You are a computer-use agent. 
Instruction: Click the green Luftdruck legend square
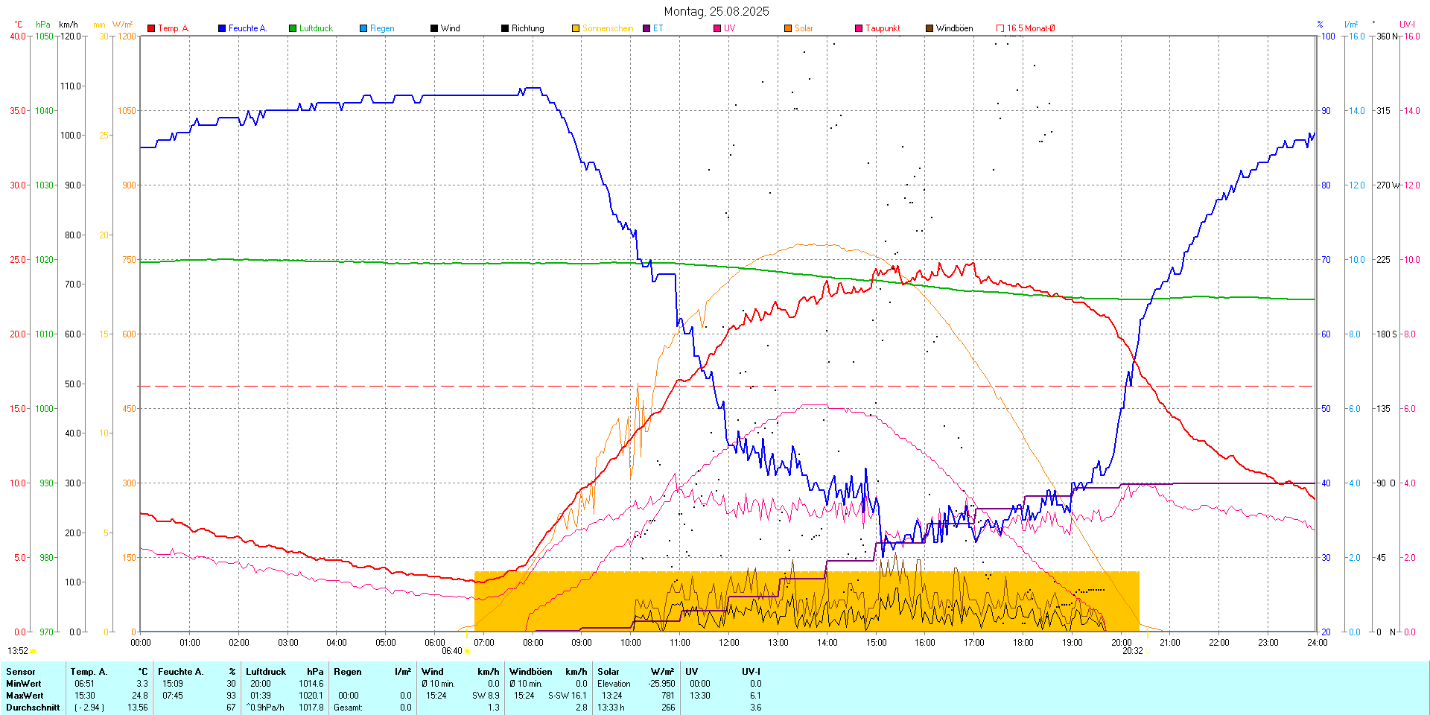(x=293, y=28)
